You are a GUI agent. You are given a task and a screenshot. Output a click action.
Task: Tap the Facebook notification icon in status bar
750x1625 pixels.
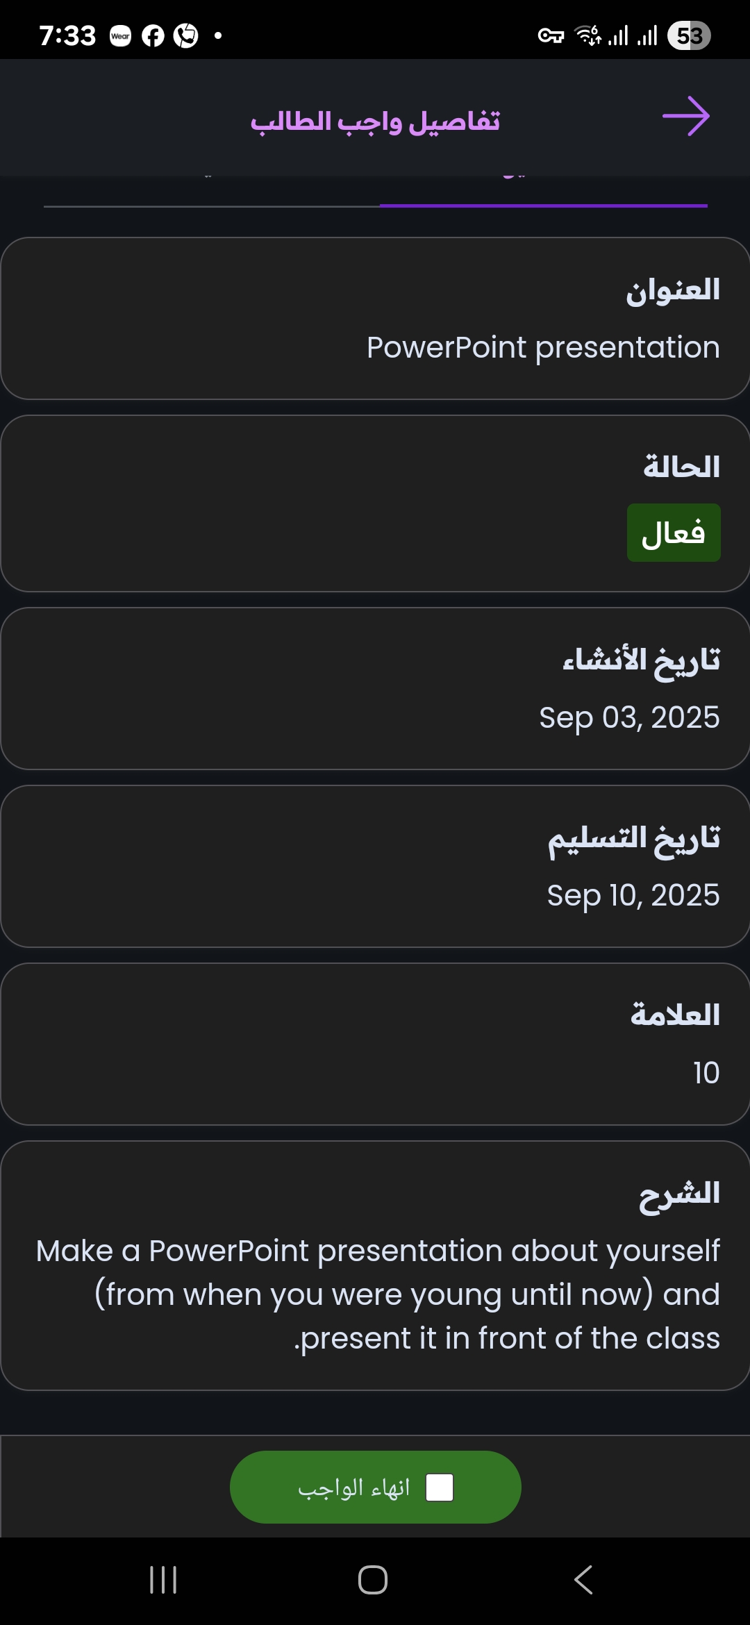153,35
